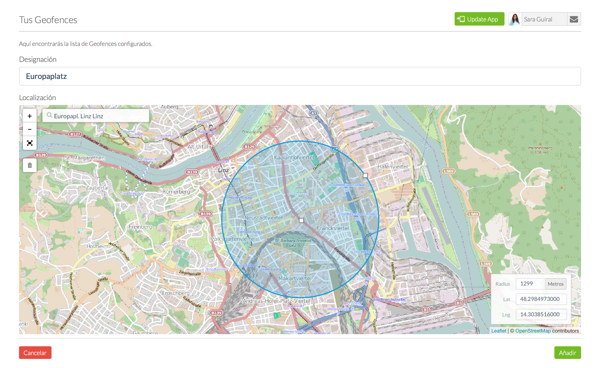This screenshot has height=368, width=599.
Task: Click the map search box
Action: 99,116
